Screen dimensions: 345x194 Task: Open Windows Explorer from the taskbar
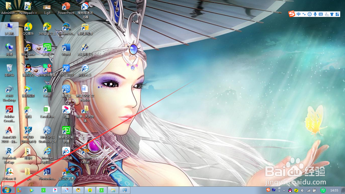pos(113,190)
